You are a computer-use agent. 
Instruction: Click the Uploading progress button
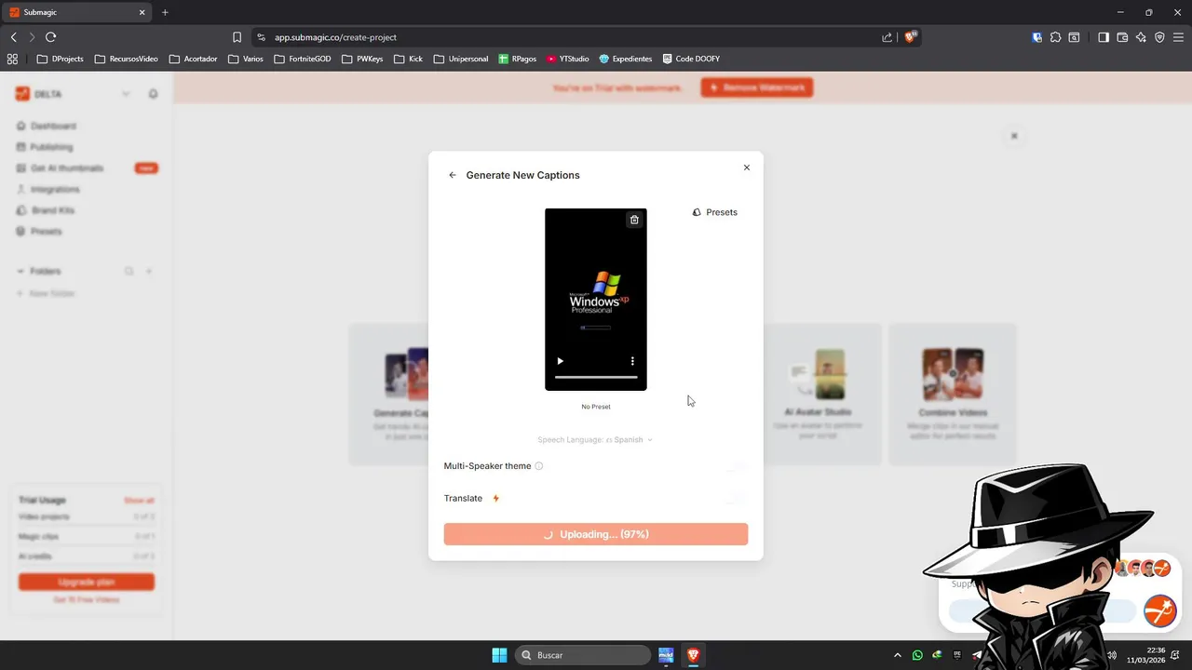pos(596,534)
